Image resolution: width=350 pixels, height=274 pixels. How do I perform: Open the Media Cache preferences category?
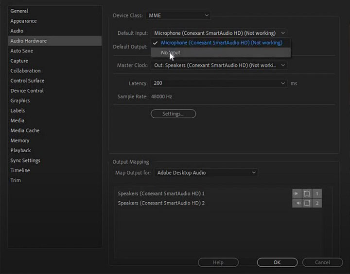click(x=25, y=130)
